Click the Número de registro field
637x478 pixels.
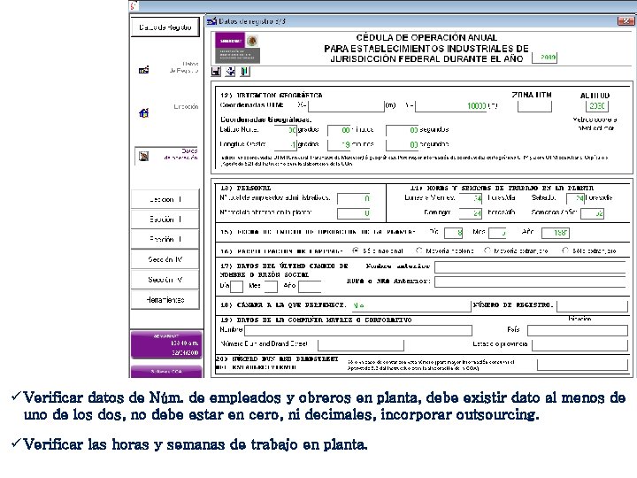coord(592,305)
